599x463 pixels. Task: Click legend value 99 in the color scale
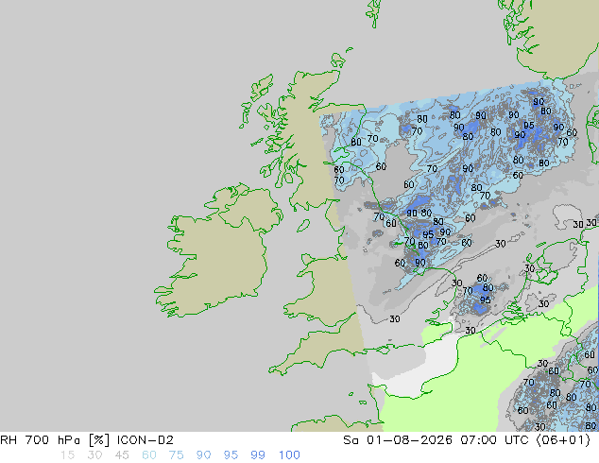(258, 455)
